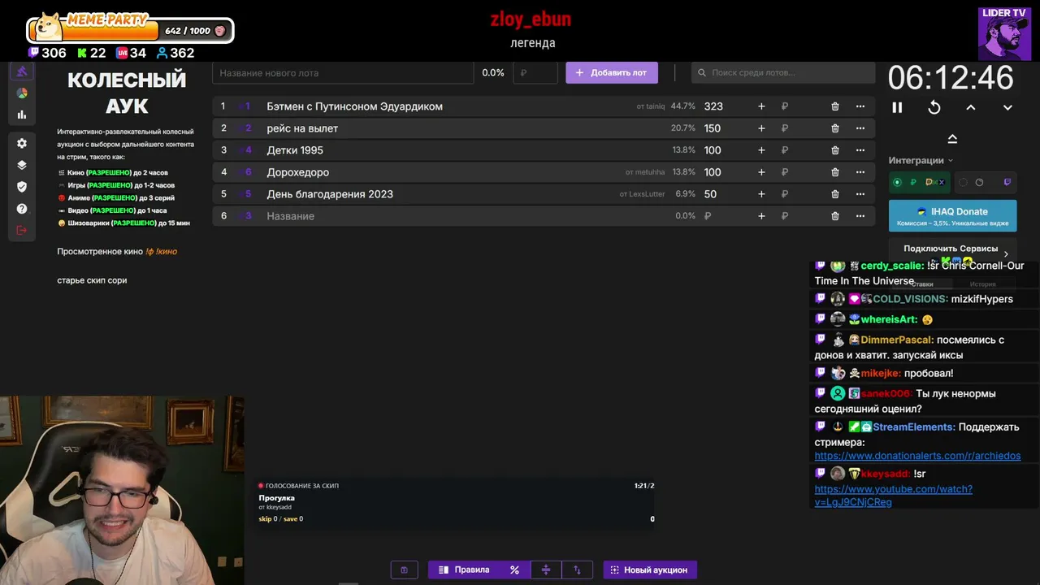Collapse the timer panel with the underlined chevron
This screenshot has width=1040, height=585.
point(952,139)
